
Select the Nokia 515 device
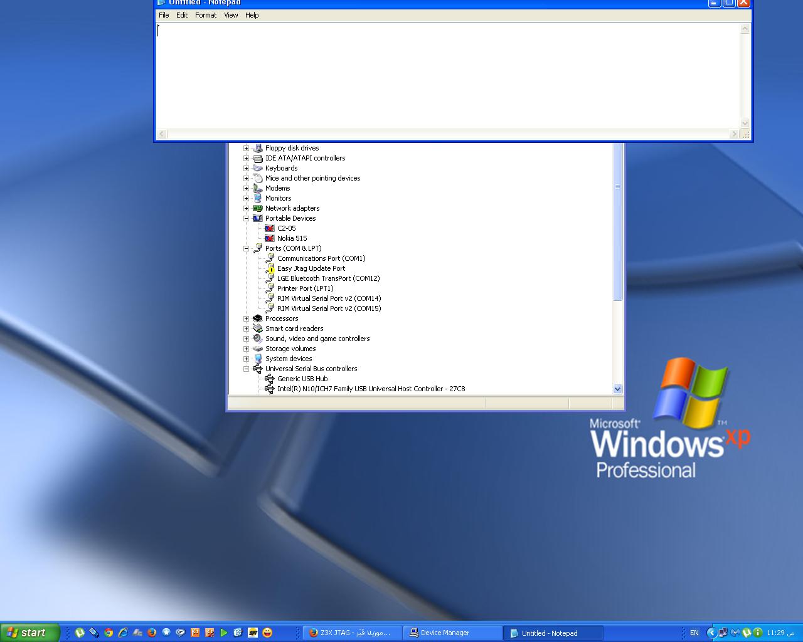[x=292, y=238]
